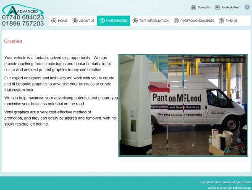Viewport: 252px width, 190px height.
Task: Click the Portfolio Examples nav icon
Action: tap(176, 21)
